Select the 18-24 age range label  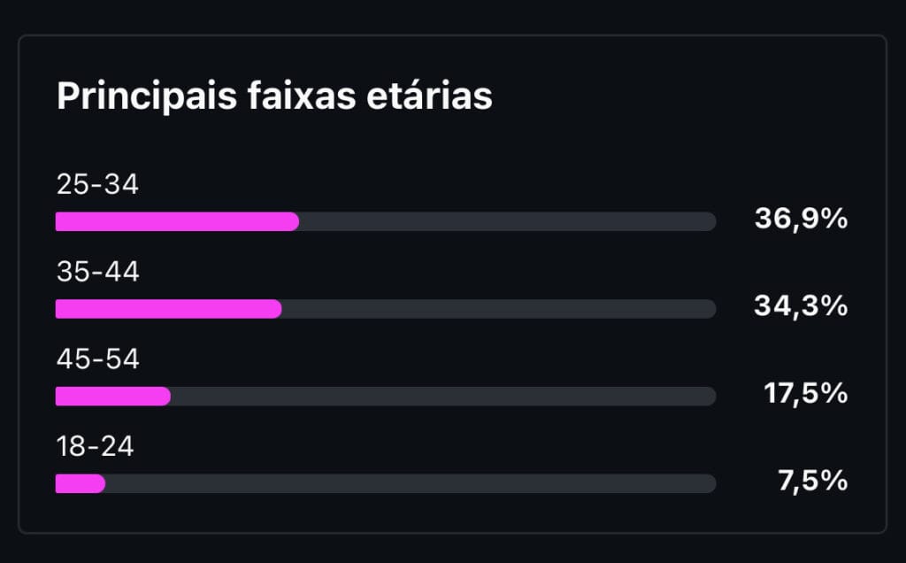click(x=95, y=447)
